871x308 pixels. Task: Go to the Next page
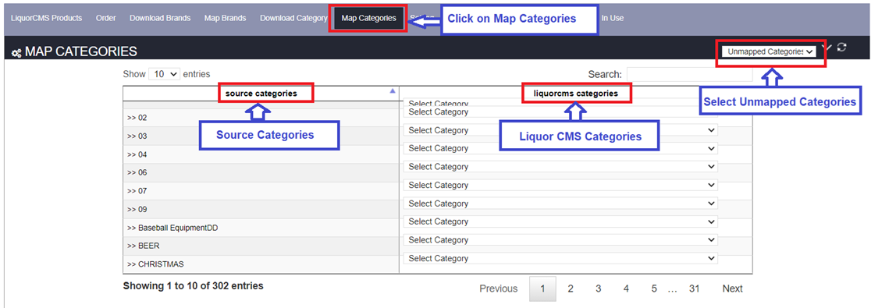(732, 289)
